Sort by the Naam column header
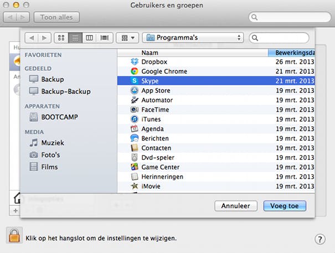 [193, 53]
